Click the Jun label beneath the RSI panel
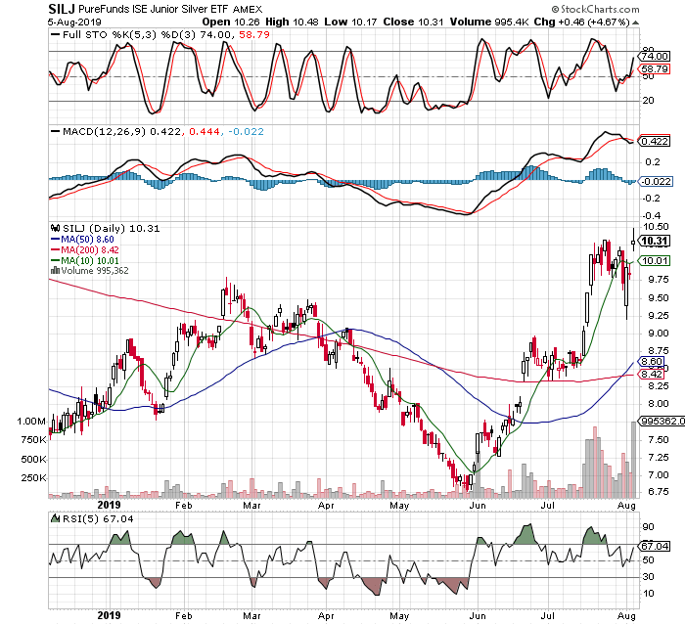This screenshot has width=685, height=625. pos(478,616)
